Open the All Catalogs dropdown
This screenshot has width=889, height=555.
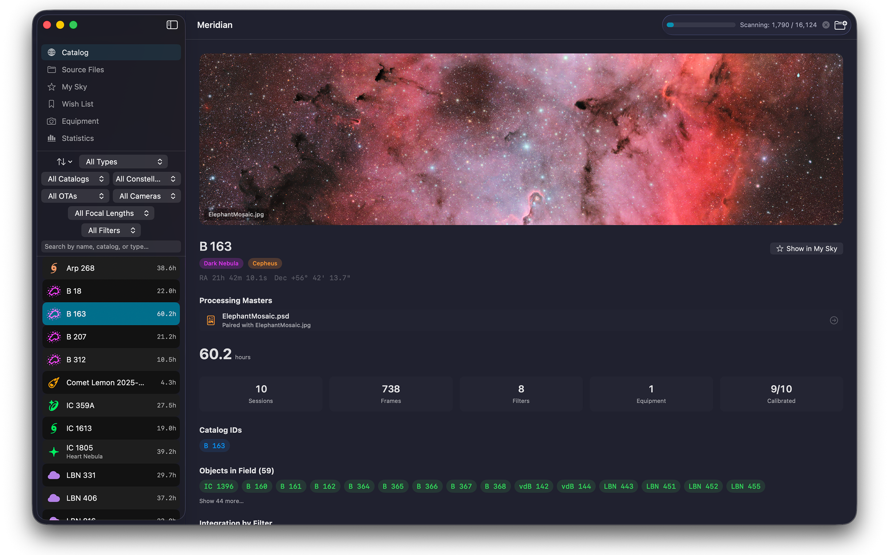coord(76,179)
